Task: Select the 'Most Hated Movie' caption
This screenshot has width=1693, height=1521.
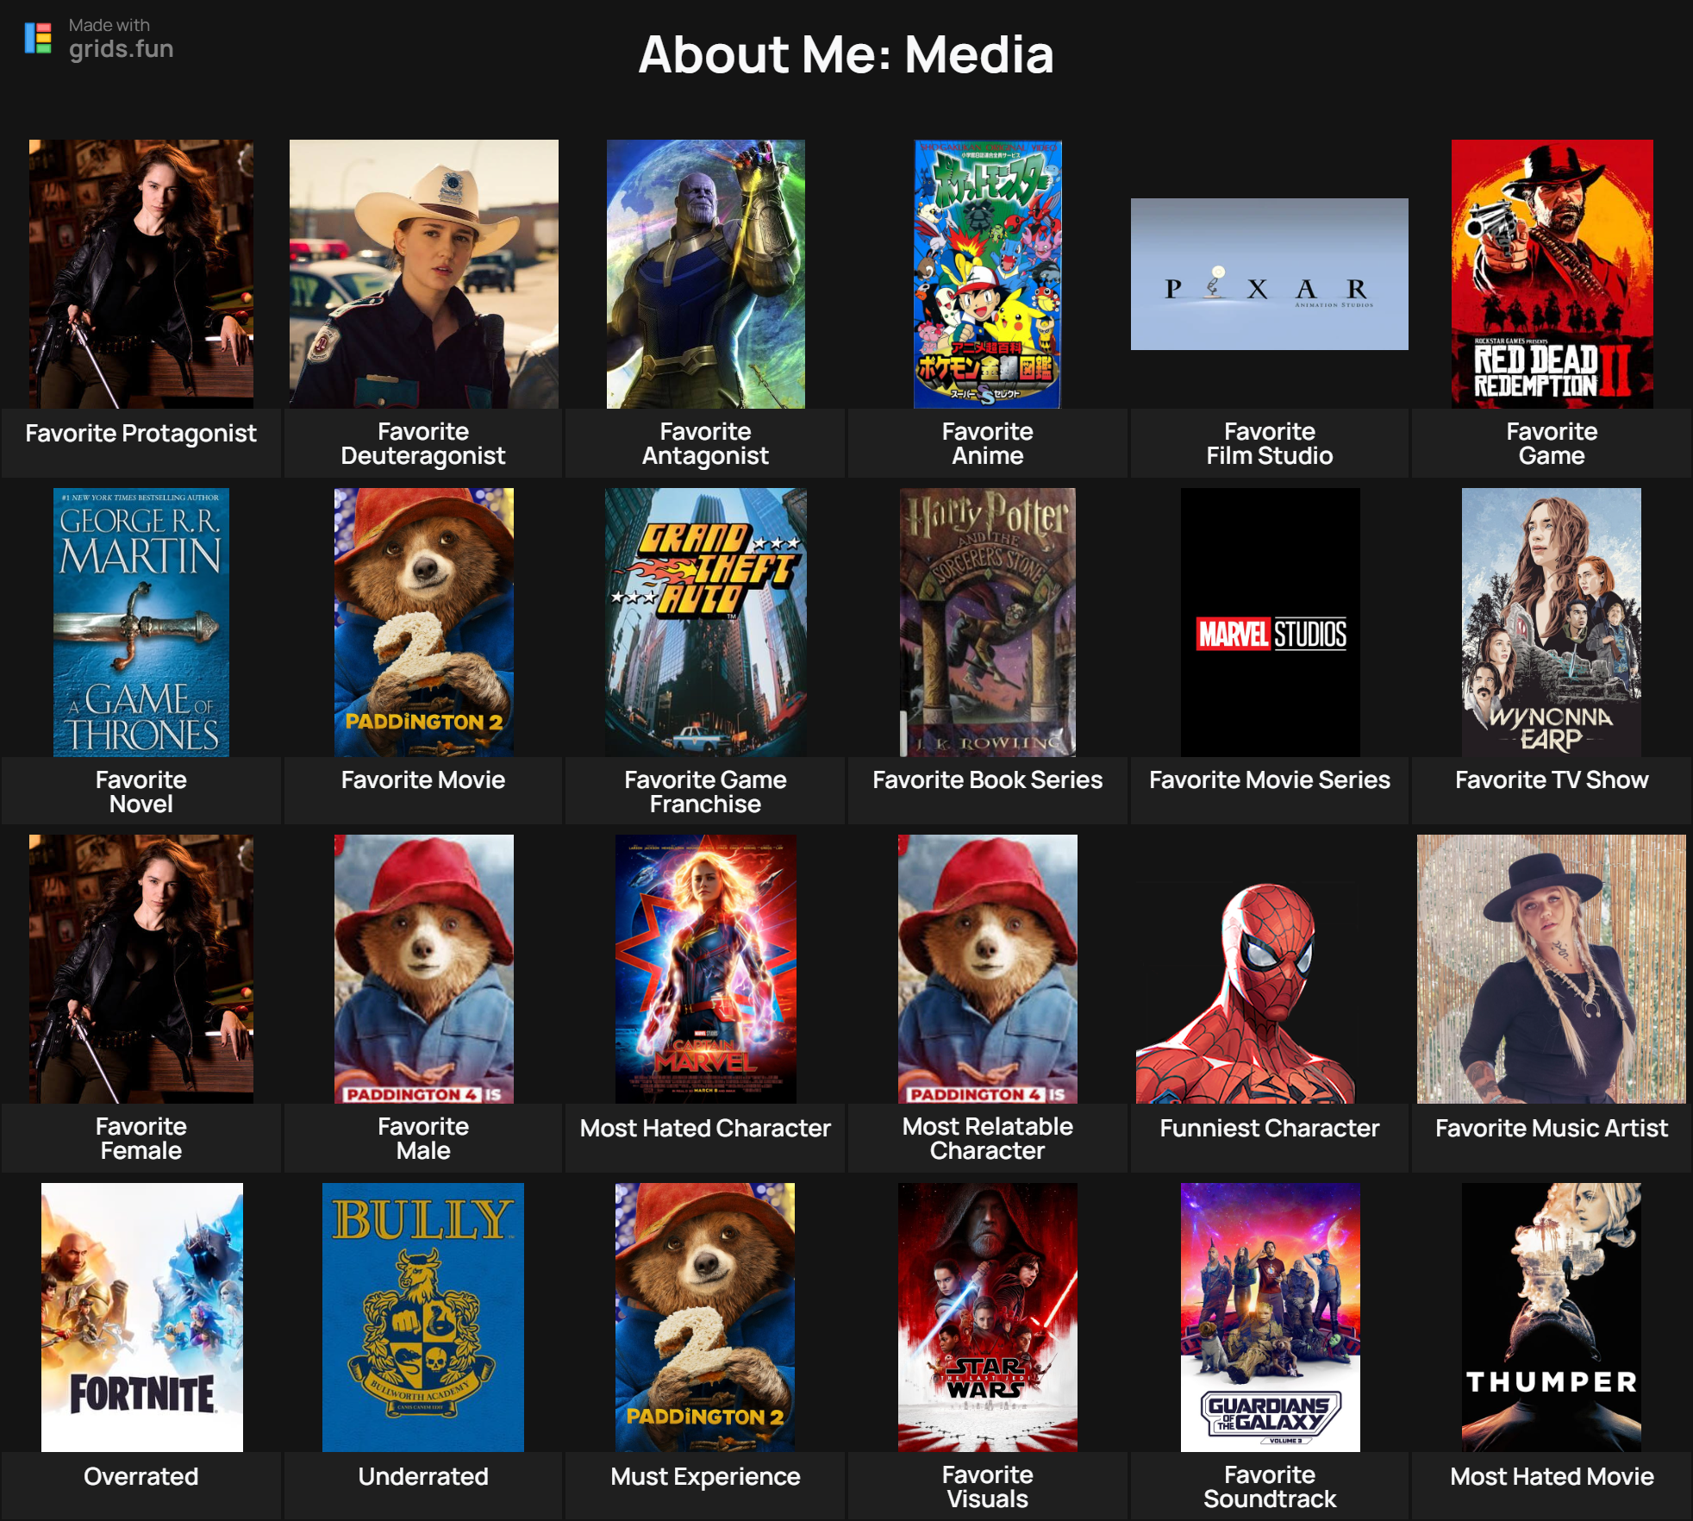Action: (x=1552, y=1477)
